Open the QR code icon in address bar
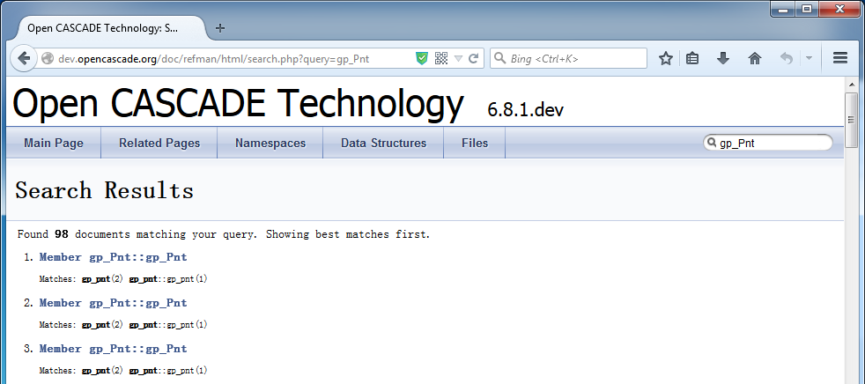The image size is (865, 384). pos(440,58)
